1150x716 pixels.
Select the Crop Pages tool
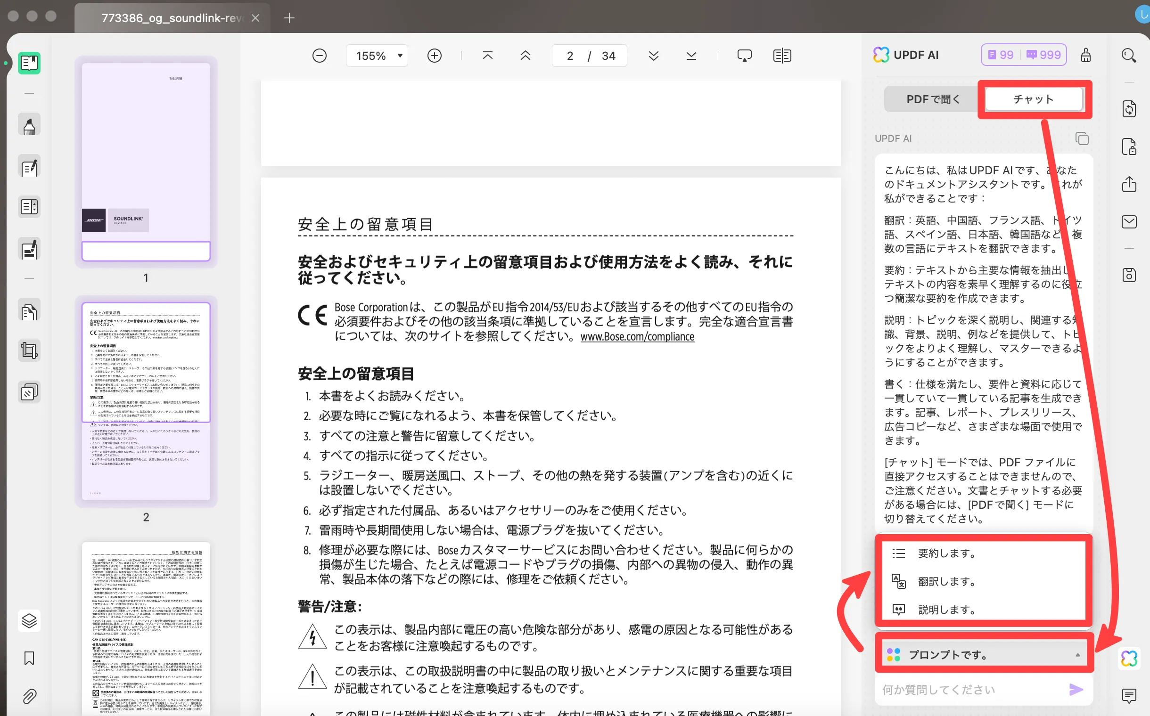click(29, 351)
